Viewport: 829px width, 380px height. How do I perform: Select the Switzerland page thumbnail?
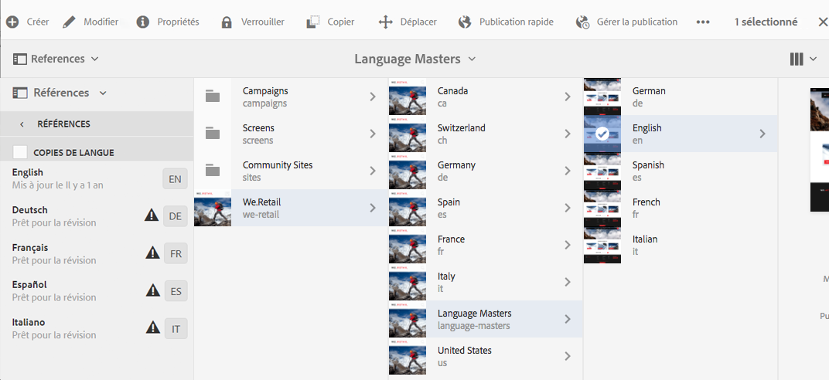click(x=408, y=134)
